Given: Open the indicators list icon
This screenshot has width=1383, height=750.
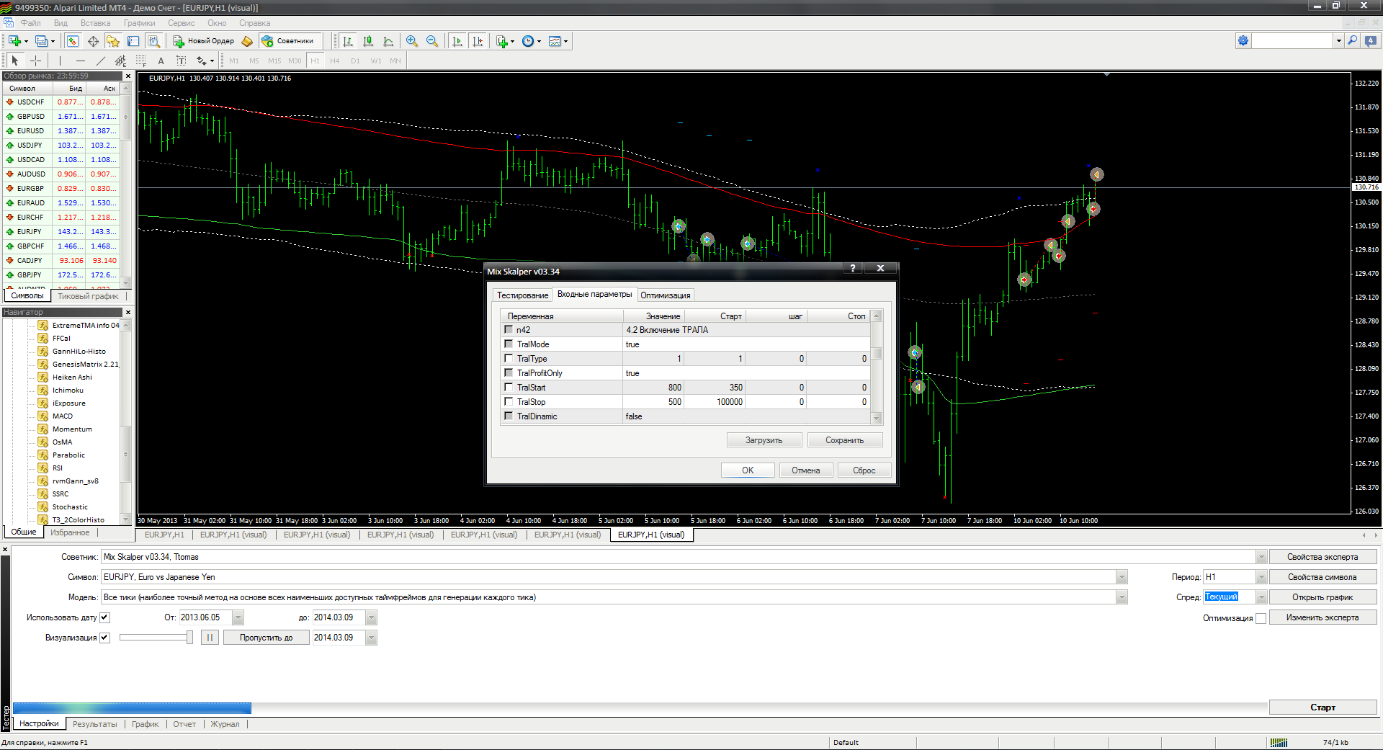Looking at the screenshot, I should (x=502, y=41).
